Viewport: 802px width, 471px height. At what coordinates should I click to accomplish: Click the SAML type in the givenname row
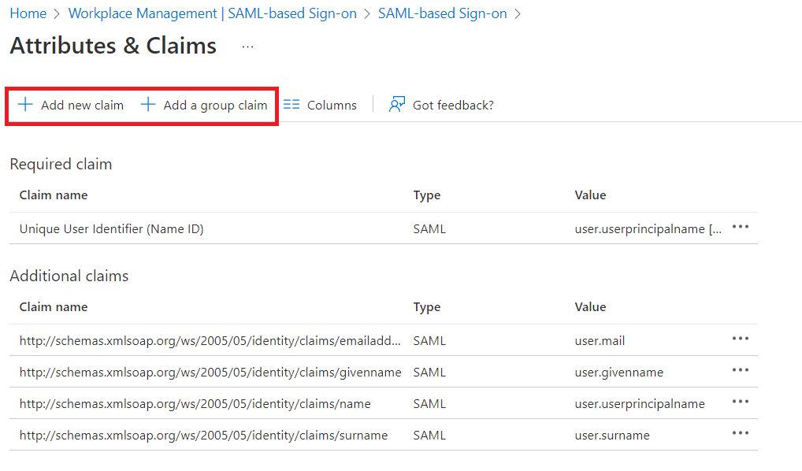[x=429, y=373]
